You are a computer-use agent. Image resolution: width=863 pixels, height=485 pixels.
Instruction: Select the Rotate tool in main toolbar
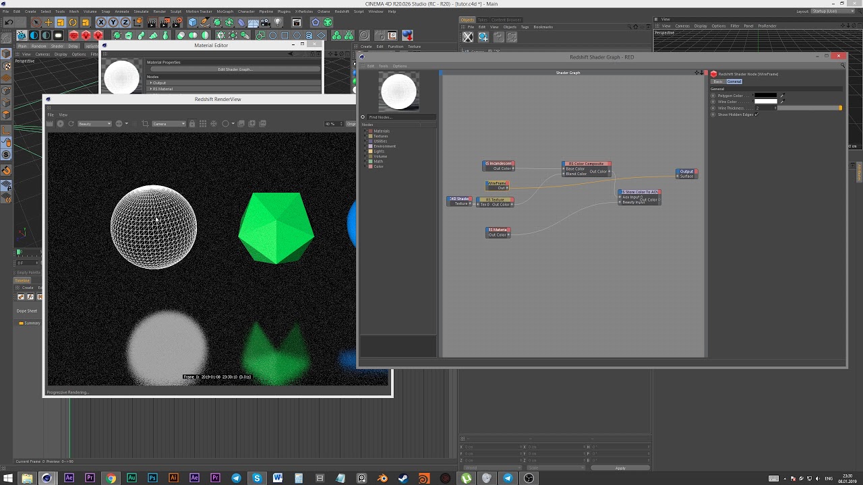(73, 22)
